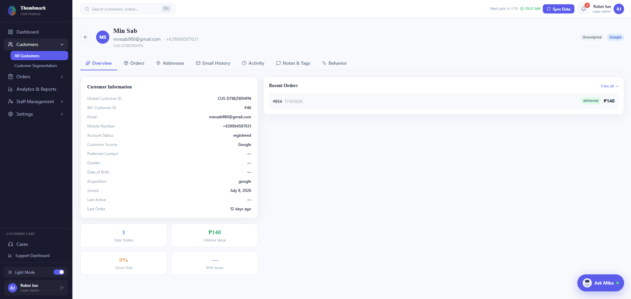Open the Behavior tab
This screenshot has width=631, height=299.
click(x=334, y=63)
